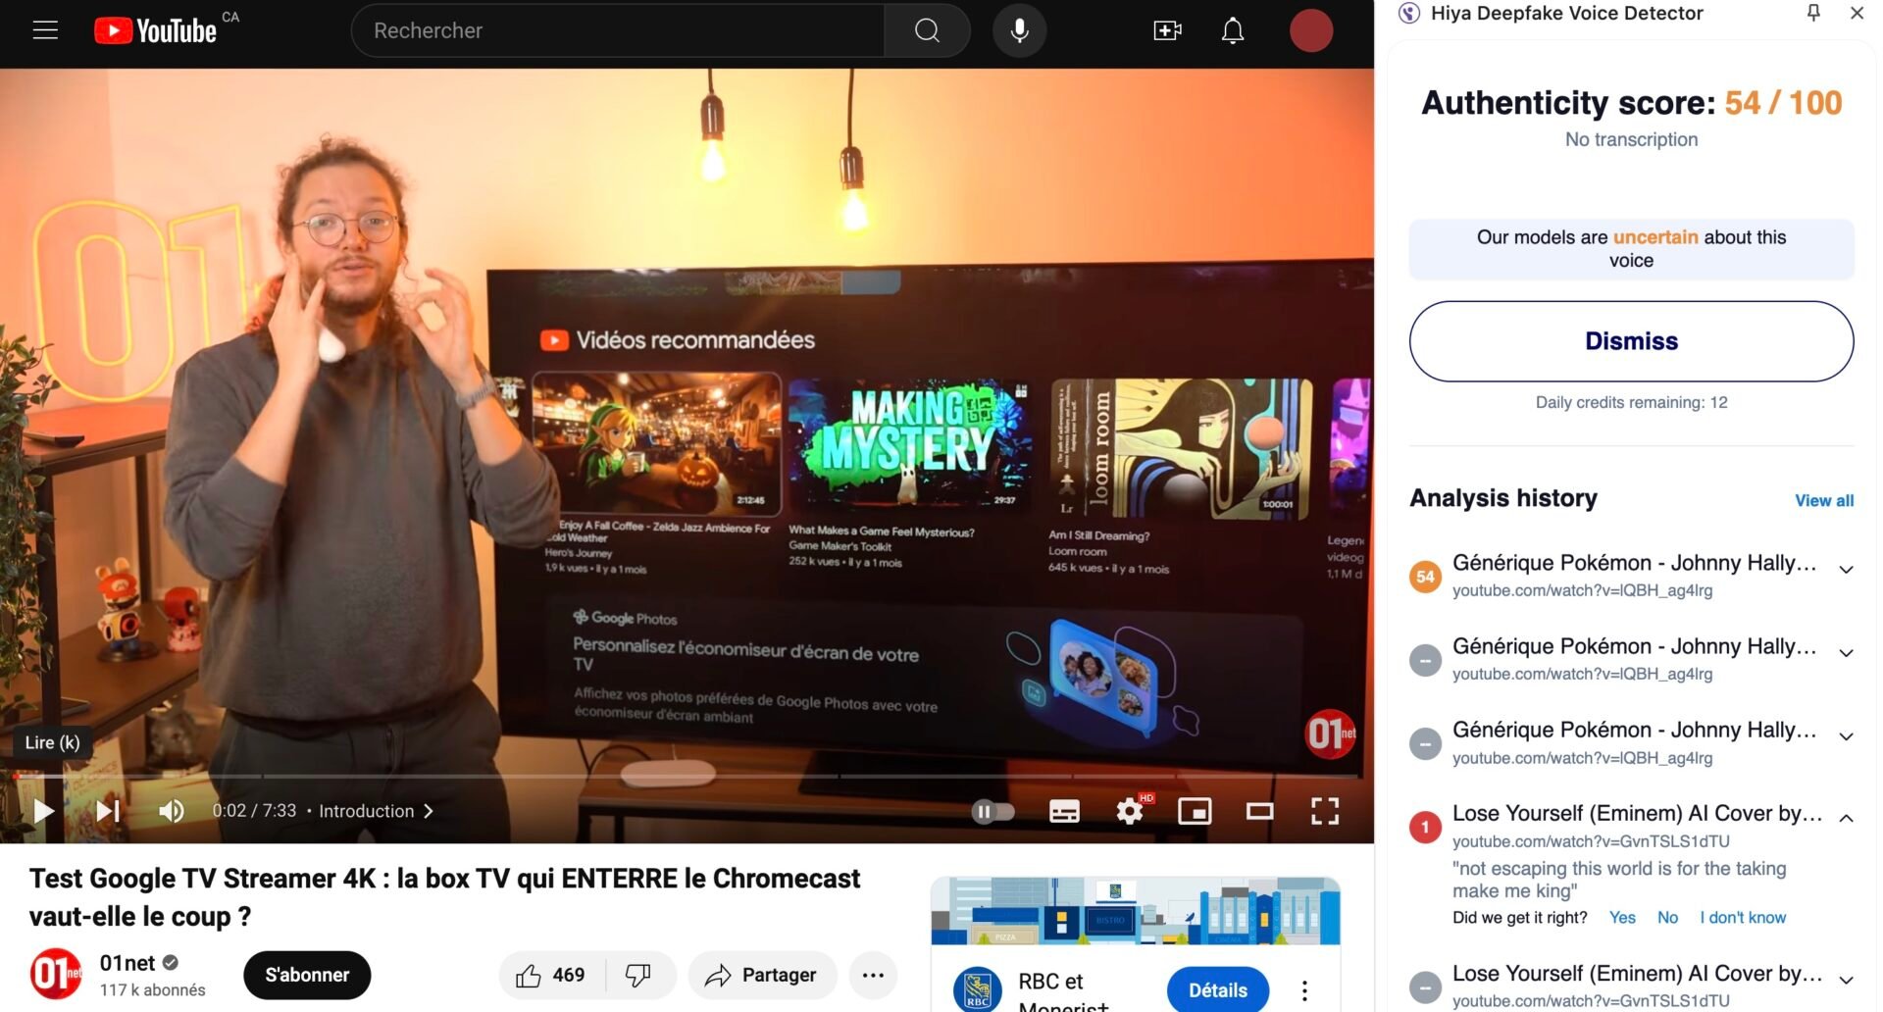Start voice search with microphone icon
Viewport: 1883px width, 1012px height.
pyautogui.click(x=1020, y=30)
